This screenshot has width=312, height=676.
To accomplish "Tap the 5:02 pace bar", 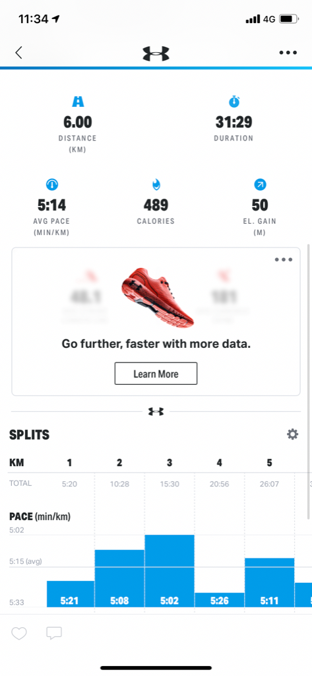I will (x=170, y=571).
